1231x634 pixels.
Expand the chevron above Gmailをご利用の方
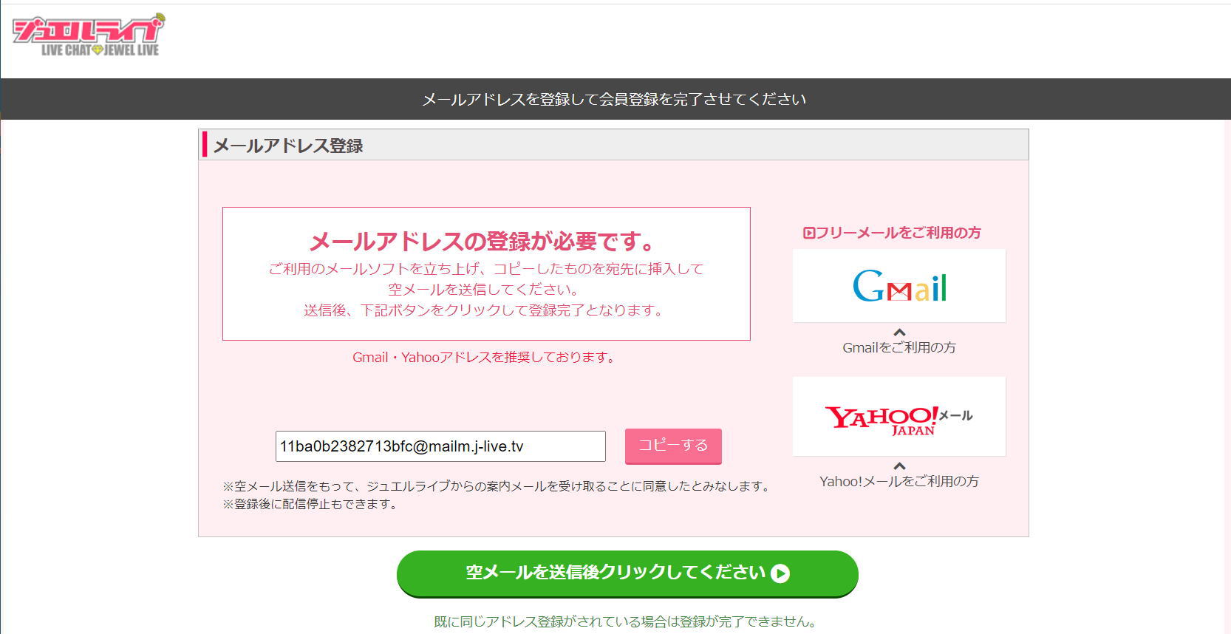(x=899, y=333)
